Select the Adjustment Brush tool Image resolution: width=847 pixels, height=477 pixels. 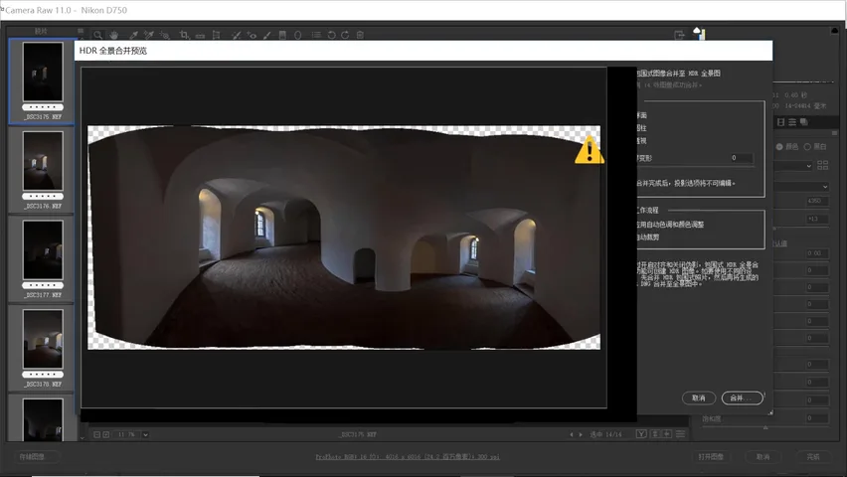pyautogui.click(x=266, y=35)
